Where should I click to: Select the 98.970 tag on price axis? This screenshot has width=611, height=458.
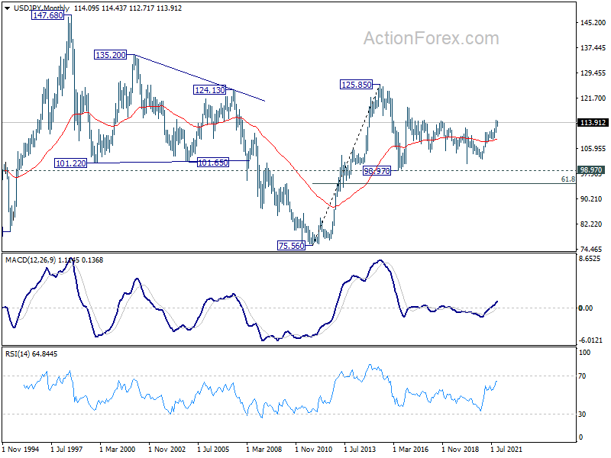pyautogui.click(x=593, y=170)
